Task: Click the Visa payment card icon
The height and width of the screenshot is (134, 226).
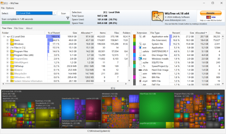Action: [x=213, y=17]
